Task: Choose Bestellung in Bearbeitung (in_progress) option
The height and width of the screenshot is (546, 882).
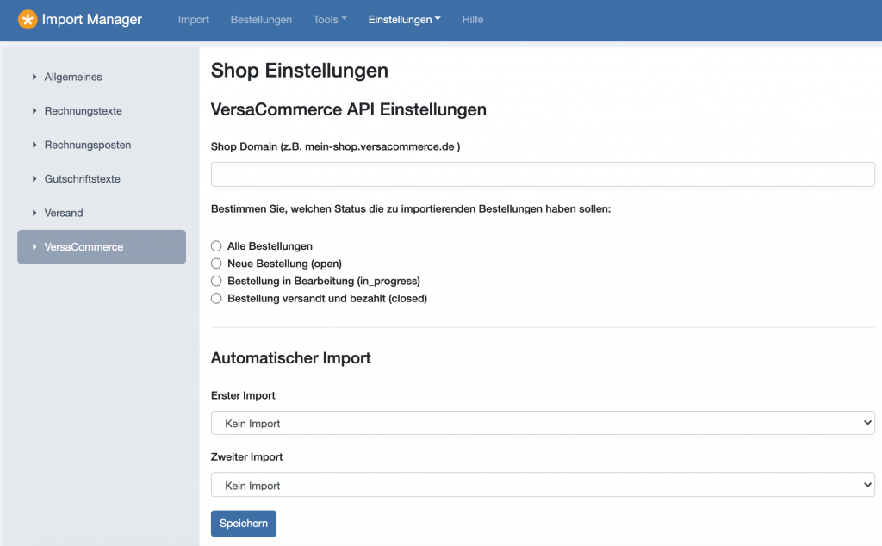Action: coord(216,281)
